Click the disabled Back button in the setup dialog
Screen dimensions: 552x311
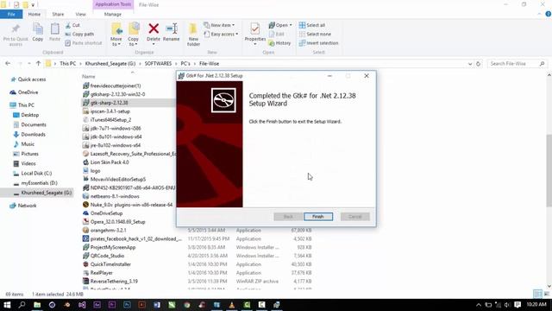(x=288, y=217)
